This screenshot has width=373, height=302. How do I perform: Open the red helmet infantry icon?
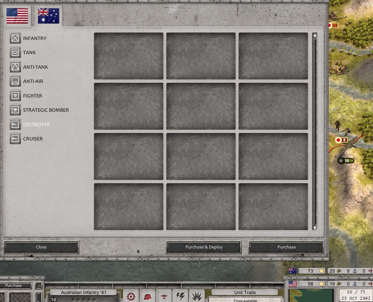click(x=148, y=296)
